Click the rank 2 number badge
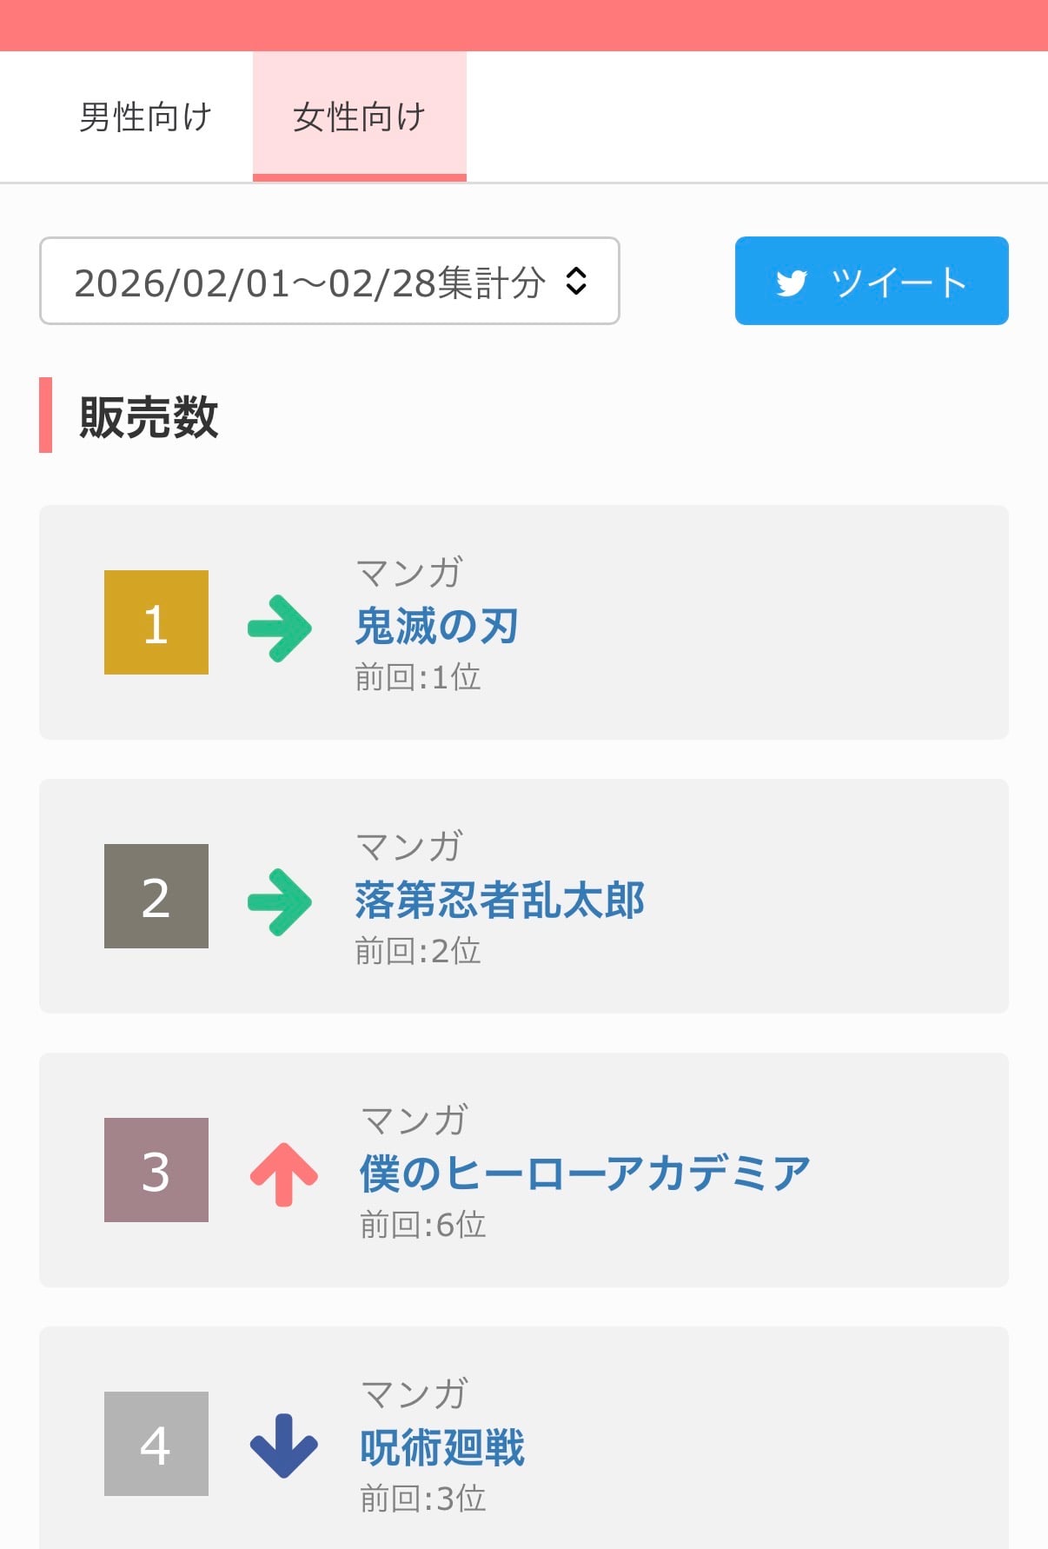The width and height of the screenshot is (1048, 1549). (x=156, y=896)
